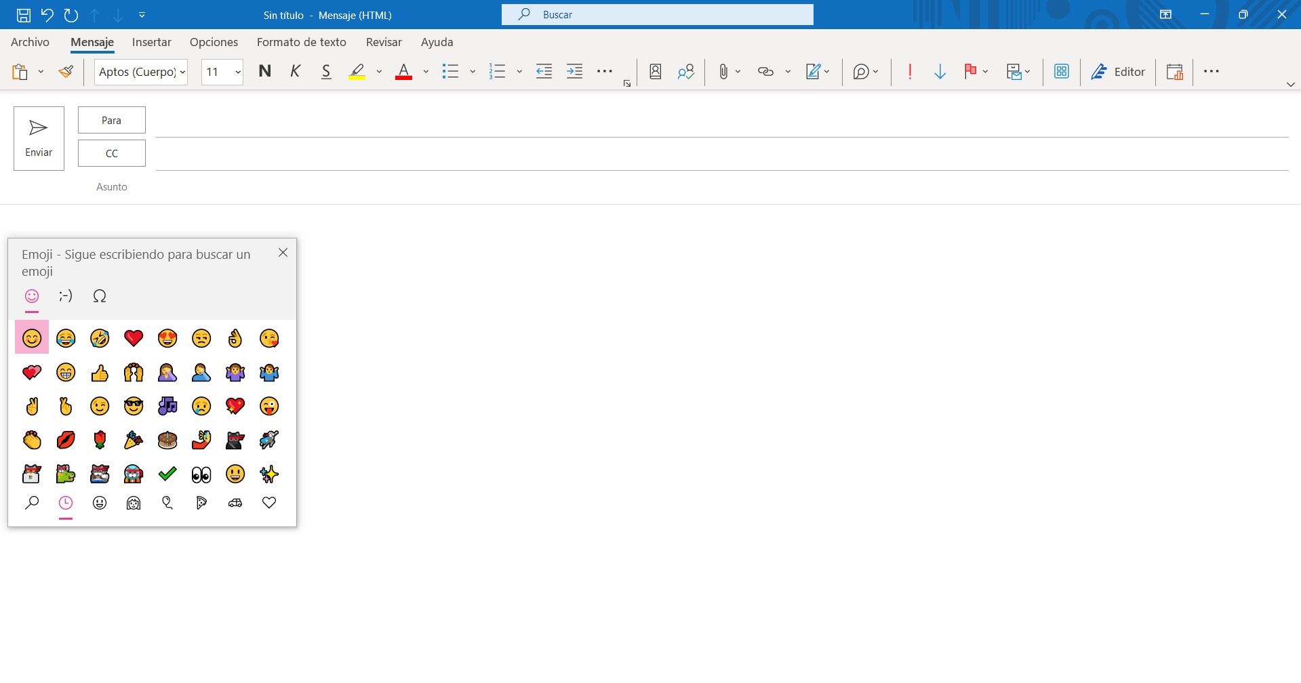Toggle numbered list formatting
Screen dimensions: 1301x683
click(x=497, y=71)
